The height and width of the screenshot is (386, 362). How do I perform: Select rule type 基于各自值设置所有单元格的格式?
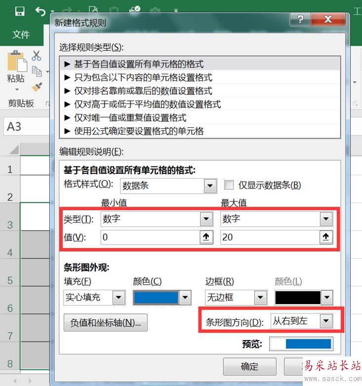[200, 64]
